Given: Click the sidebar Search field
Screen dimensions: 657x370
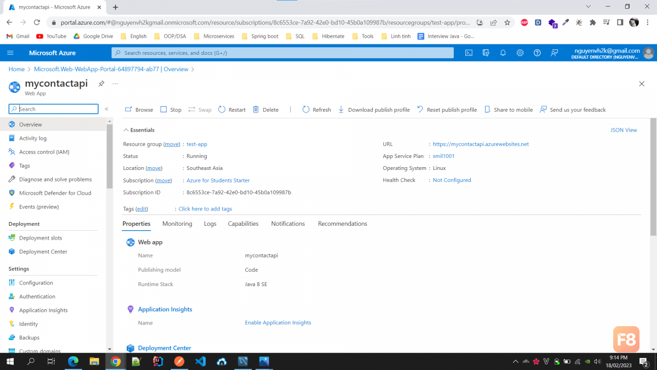Looking at the screenshot, I should pos(54,109).
